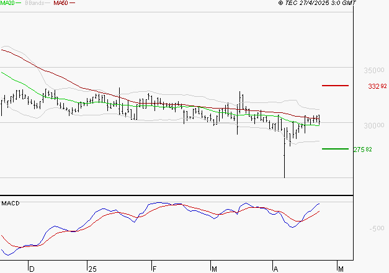Click the MA20 legend label

(7, 3)
